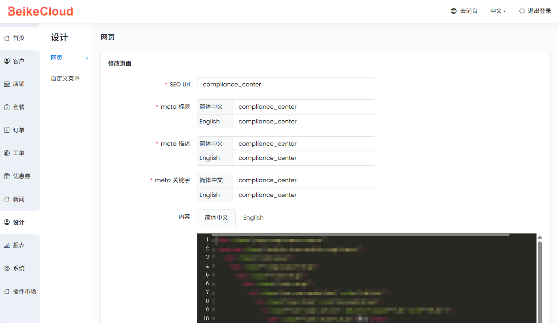Click the bar chart icon for 报表
Viewport: 557px width, 323px height.
coord(7,245)
